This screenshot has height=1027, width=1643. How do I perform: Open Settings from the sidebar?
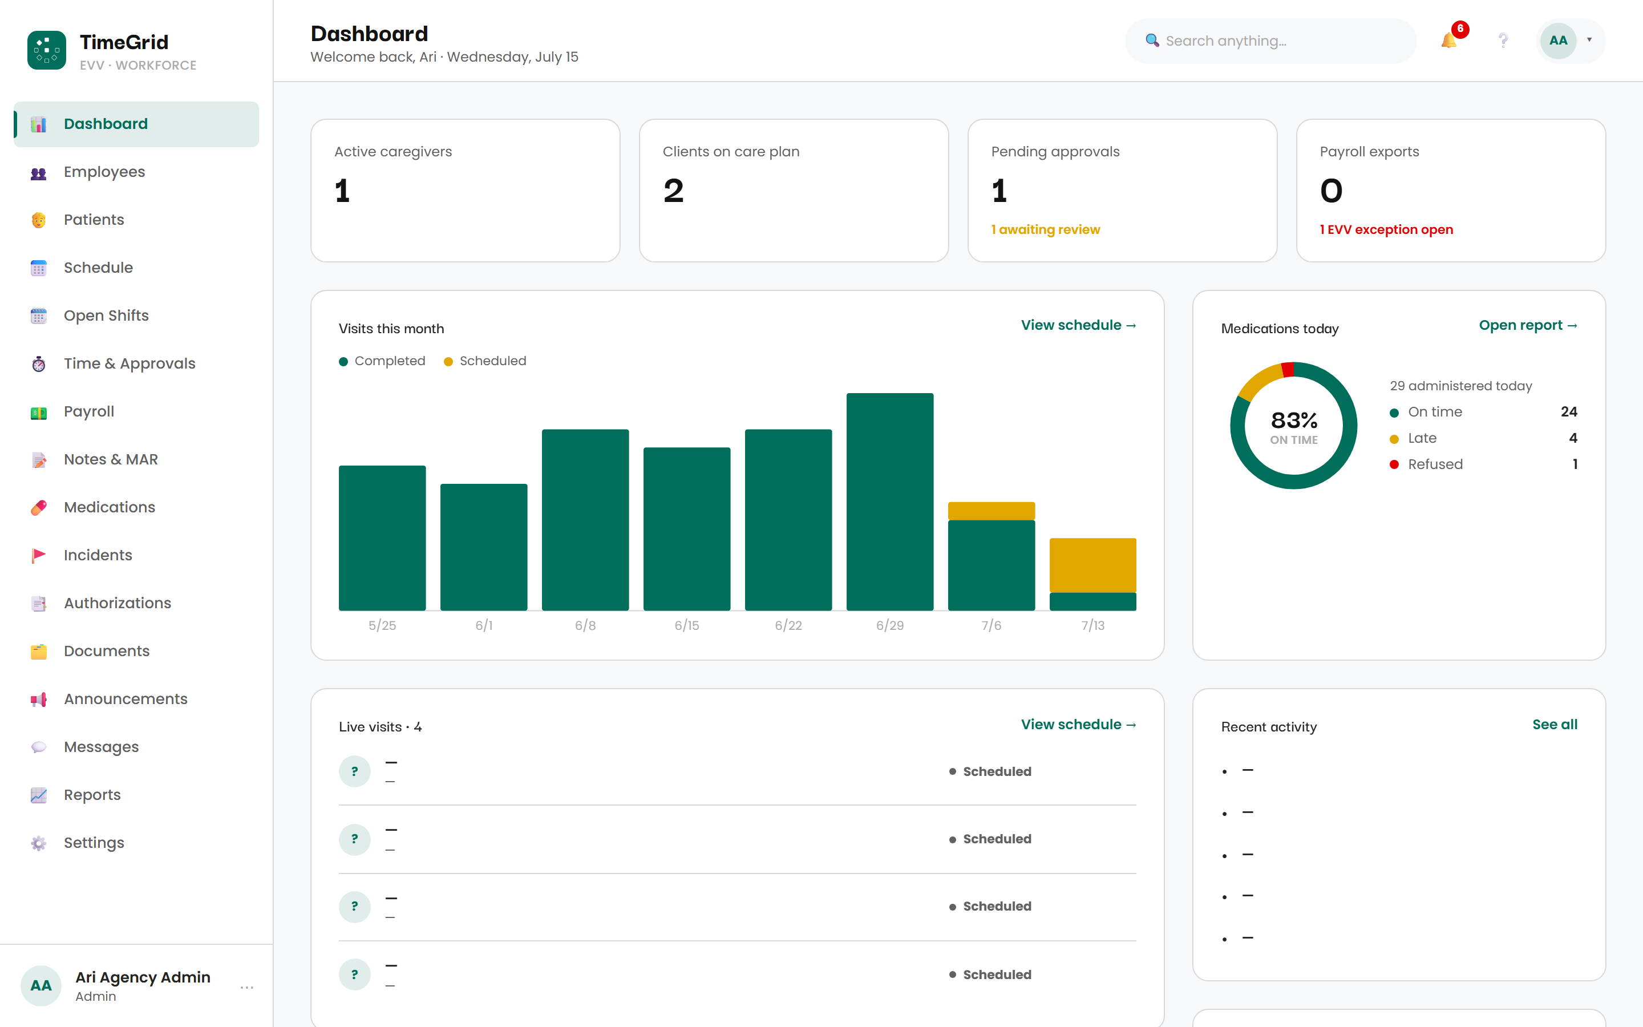tap(136, 843)
